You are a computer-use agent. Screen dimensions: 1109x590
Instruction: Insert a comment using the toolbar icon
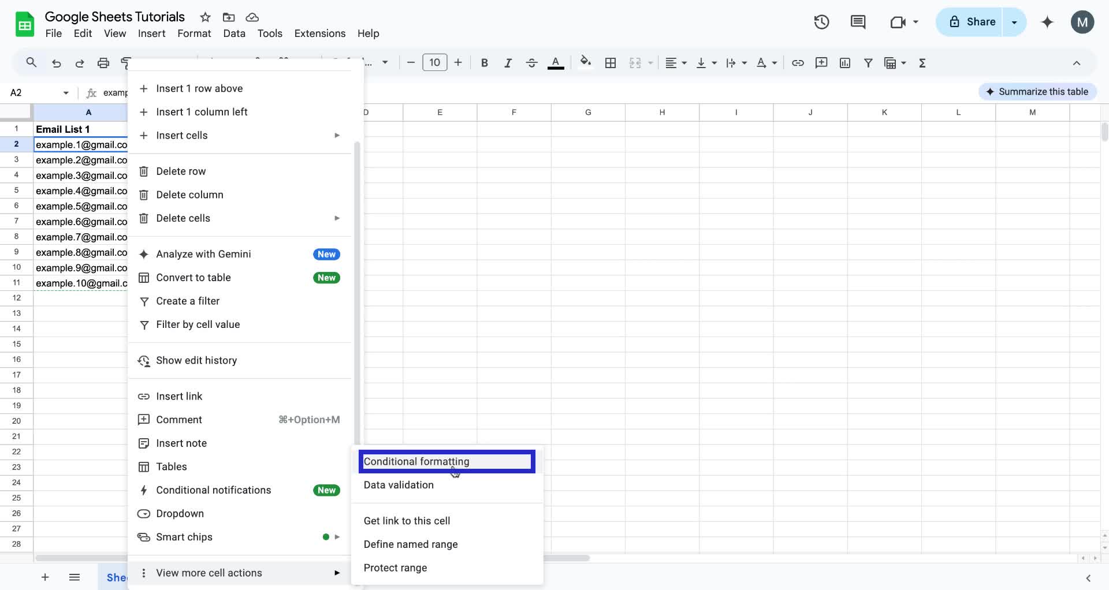pos(821,62)
